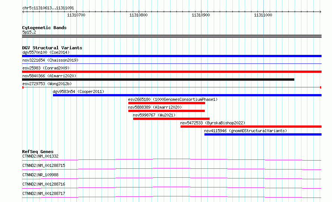Open the esv2665180 (1000GenomesConsortiumPhase1) label

coord(173,99)
